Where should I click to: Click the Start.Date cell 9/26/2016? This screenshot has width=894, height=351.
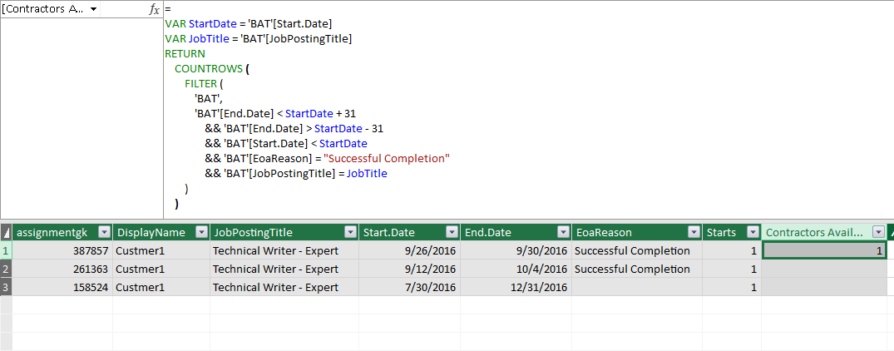tap(409, 250)
